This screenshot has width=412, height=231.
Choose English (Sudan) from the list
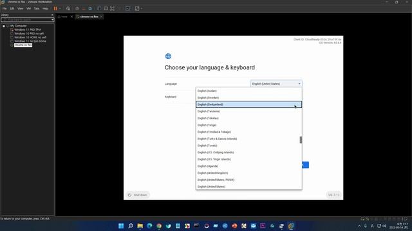pyautogui.click(x=248, y=91)
